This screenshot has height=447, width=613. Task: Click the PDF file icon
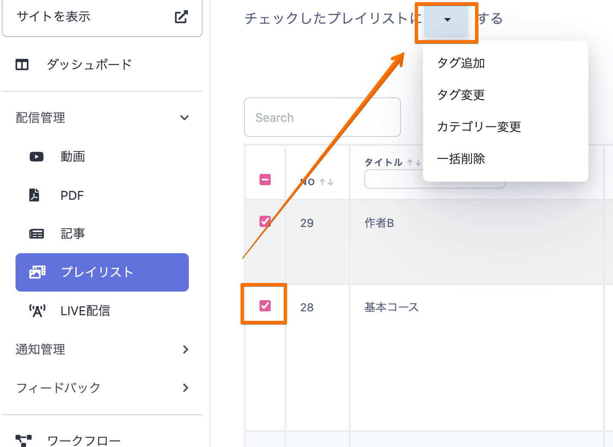[34, 195]
